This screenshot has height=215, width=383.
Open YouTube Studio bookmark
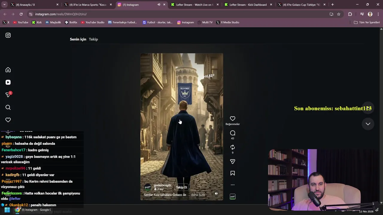[92, 22]
